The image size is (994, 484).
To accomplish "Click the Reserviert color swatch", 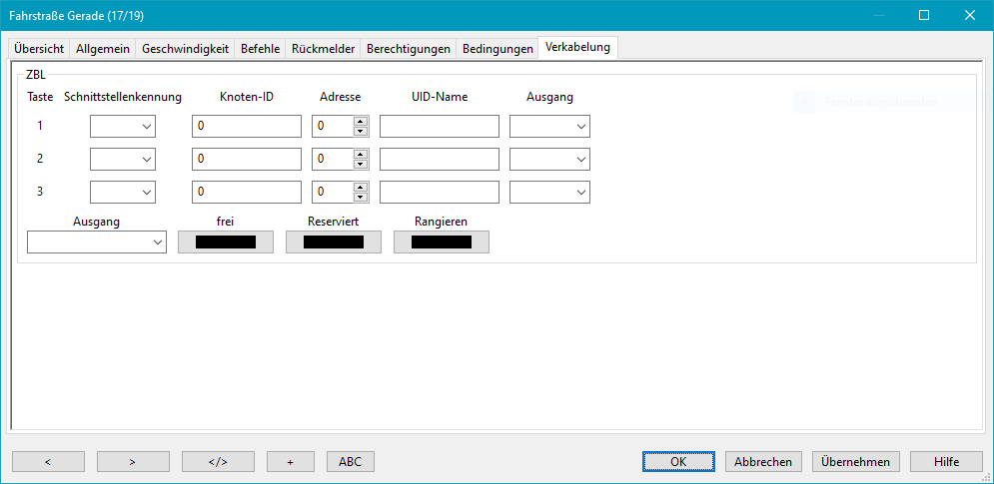I will (x=334, y=242).
